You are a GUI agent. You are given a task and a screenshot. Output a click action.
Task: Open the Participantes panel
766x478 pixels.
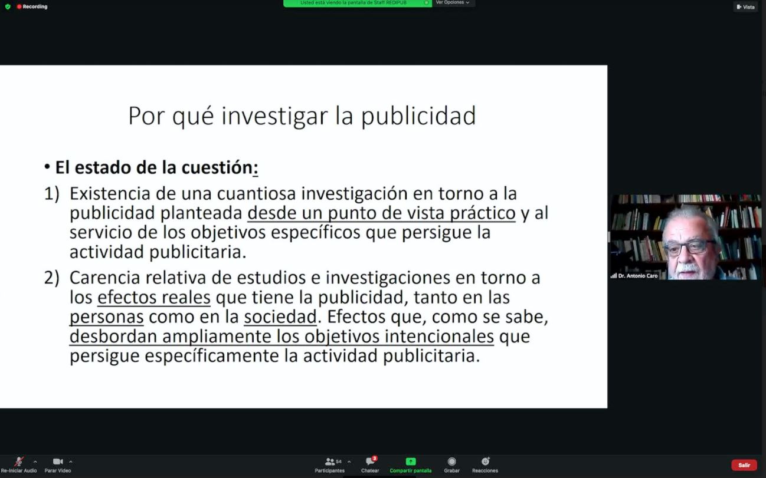[329, 462]
